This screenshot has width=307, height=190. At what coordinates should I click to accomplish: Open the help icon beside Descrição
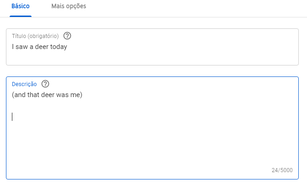45,84
